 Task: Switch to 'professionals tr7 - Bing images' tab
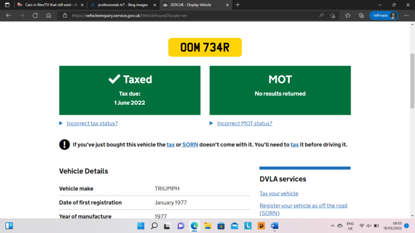coord(123,5)
